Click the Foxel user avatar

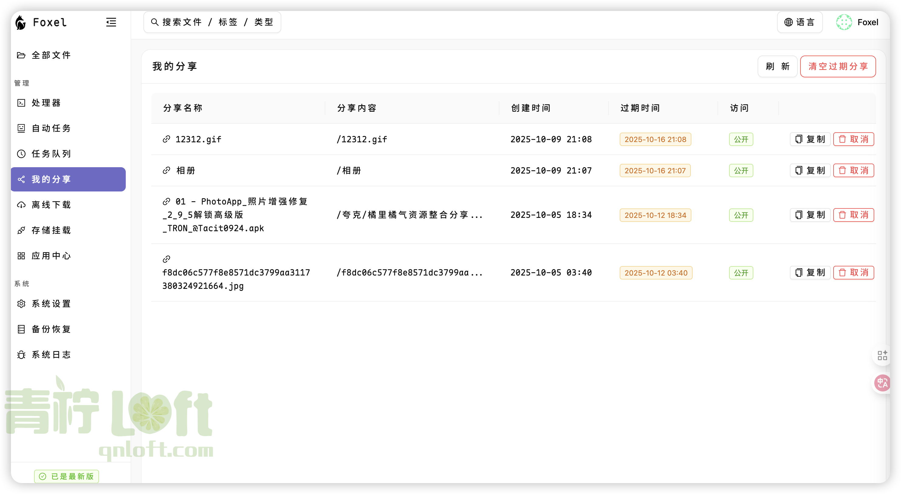844,22
